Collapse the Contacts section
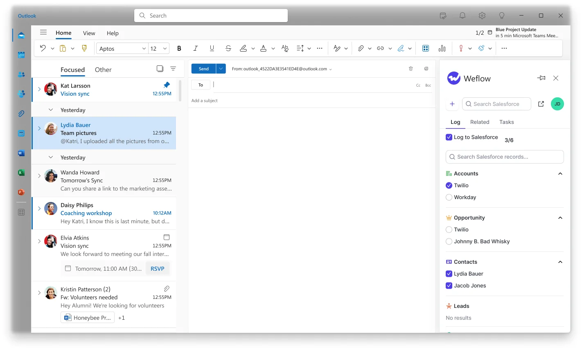 (x=560, y=262)
